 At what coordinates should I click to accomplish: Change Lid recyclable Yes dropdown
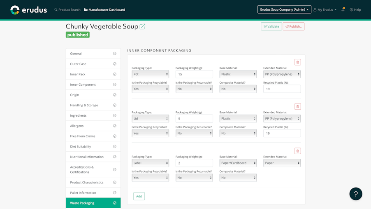(150, 133)
